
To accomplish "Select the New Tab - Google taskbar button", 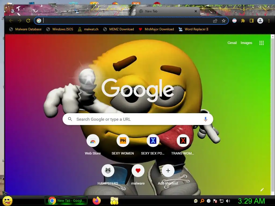I will point(66,201).
